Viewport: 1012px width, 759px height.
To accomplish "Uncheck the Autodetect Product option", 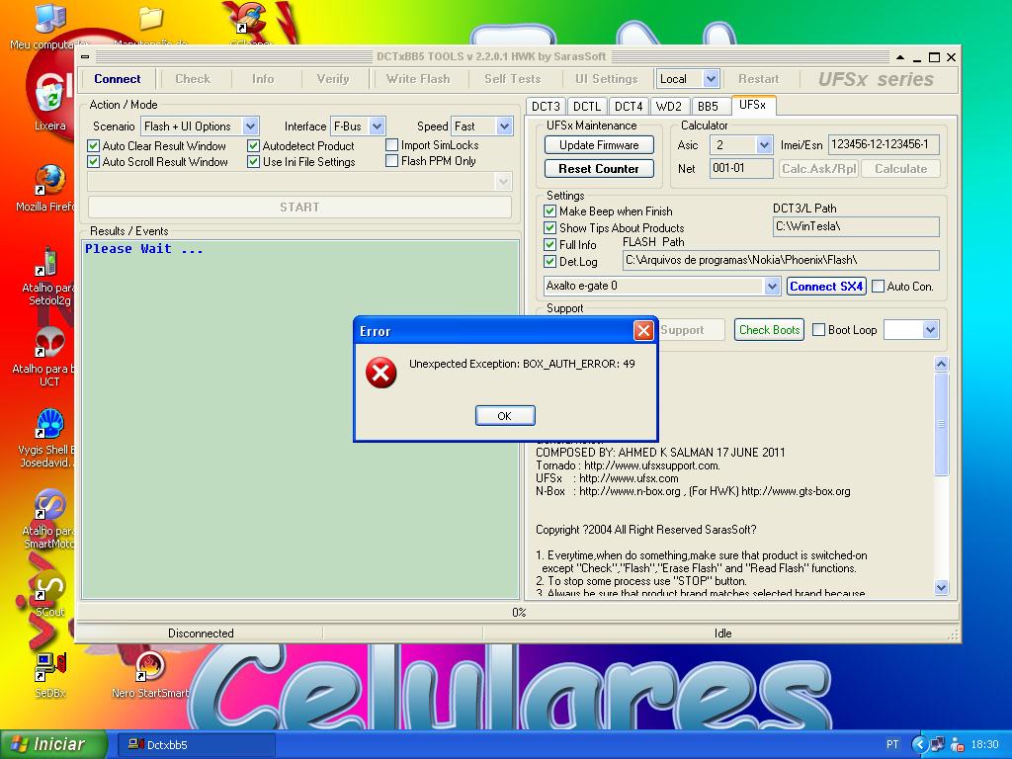I will [254, 146].
